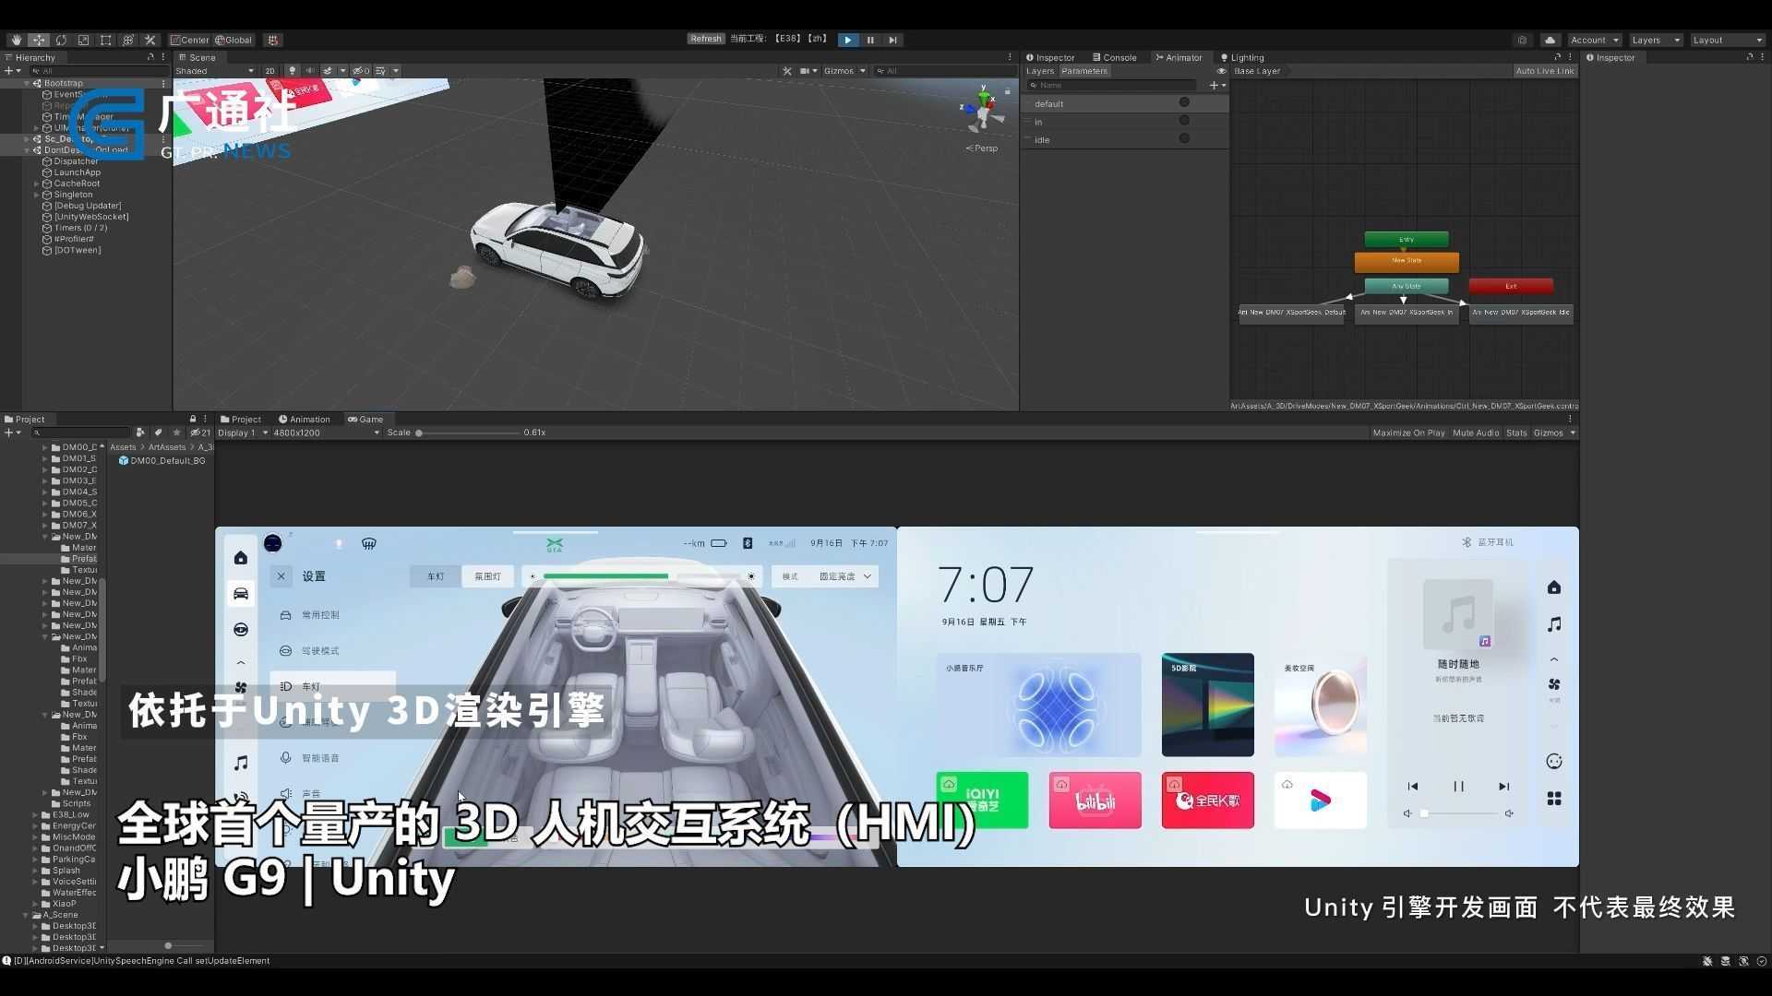Select the Rotate tool in the toolbar

[61, 40]
